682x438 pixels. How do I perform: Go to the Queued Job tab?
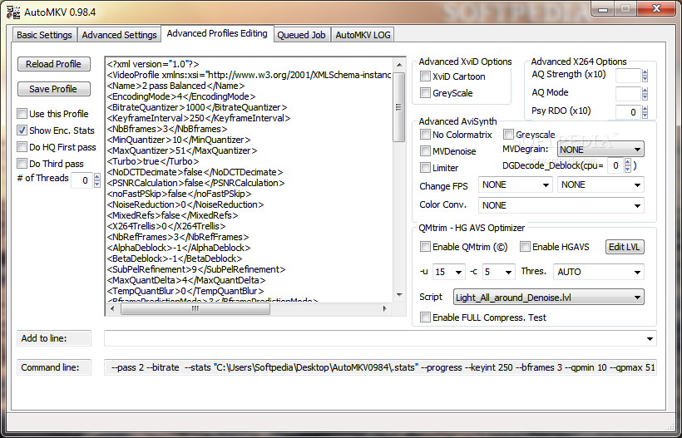301,35
